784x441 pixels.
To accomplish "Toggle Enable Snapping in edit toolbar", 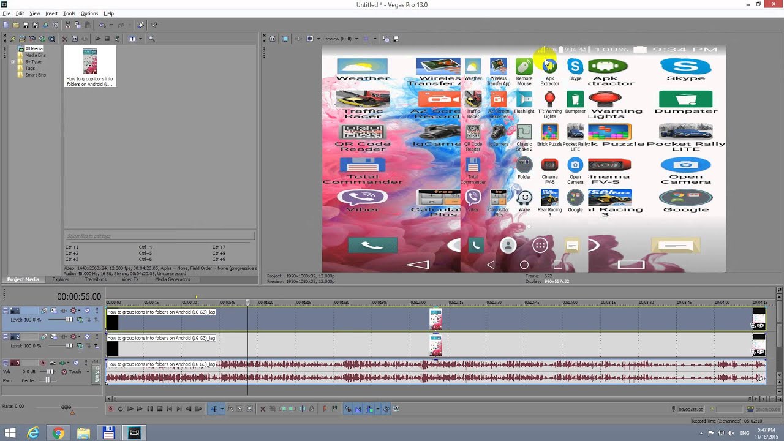I will click(x=348, y=409).
